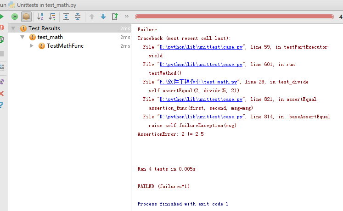Image resolution: width=343 pixels, height=211 pixels.
Task: Click the gray Stop sidebar icon
Action: tap(2, 54)
